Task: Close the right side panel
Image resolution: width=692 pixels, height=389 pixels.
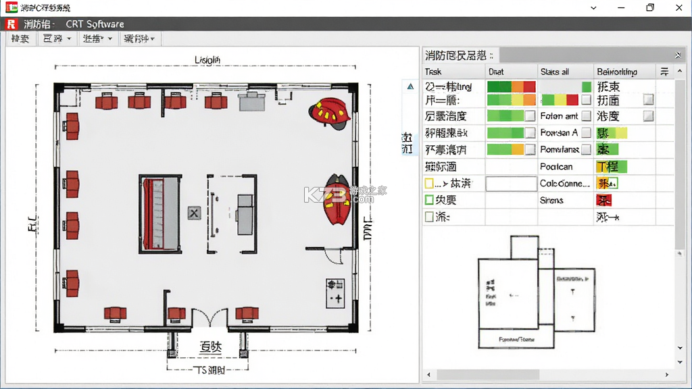Action: (x=678, y=55)
